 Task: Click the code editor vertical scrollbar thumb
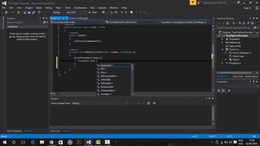click(x=213, y=56)
